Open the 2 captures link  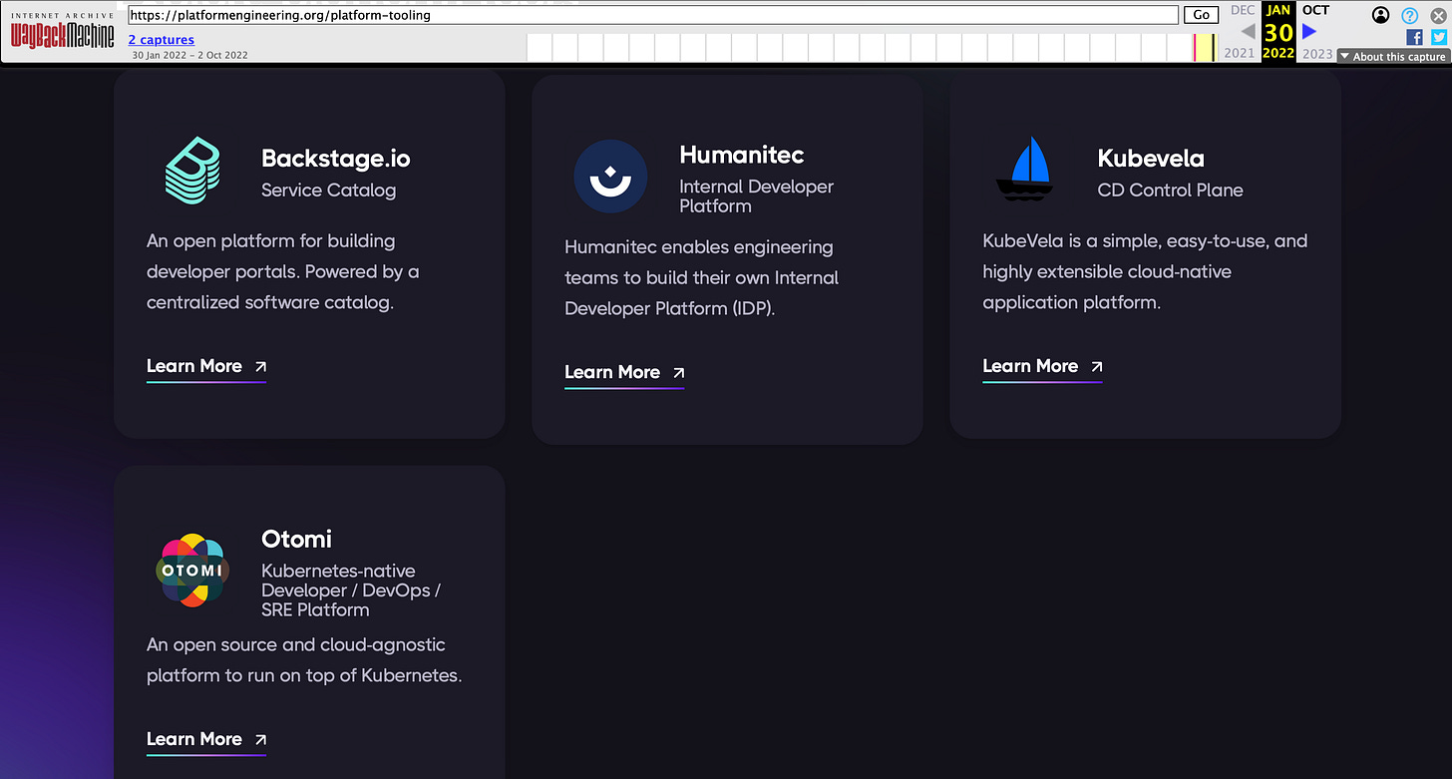click(162, 40)
